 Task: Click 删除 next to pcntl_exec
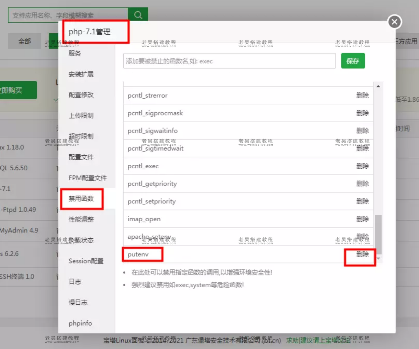[x=363, y=166]
